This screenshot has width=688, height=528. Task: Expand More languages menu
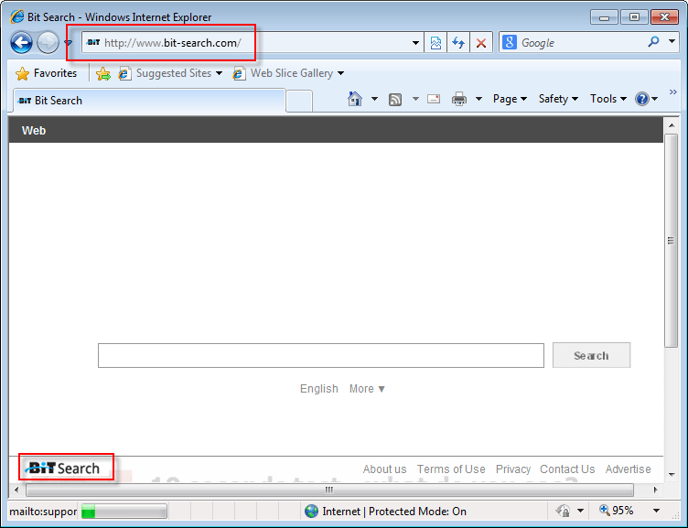[367, 389]
